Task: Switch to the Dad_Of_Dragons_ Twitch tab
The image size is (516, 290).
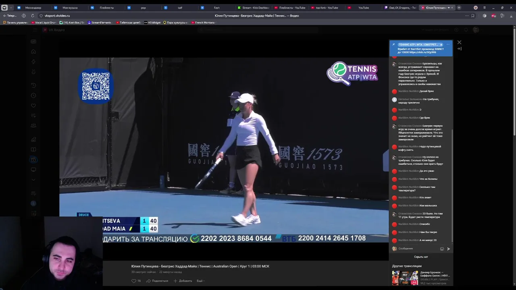Action: tap(400, 8)
